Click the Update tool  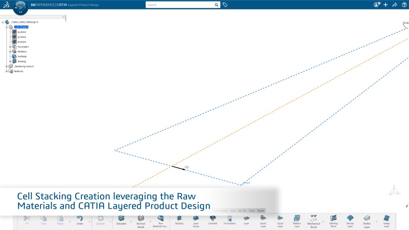tap(101, 220)
